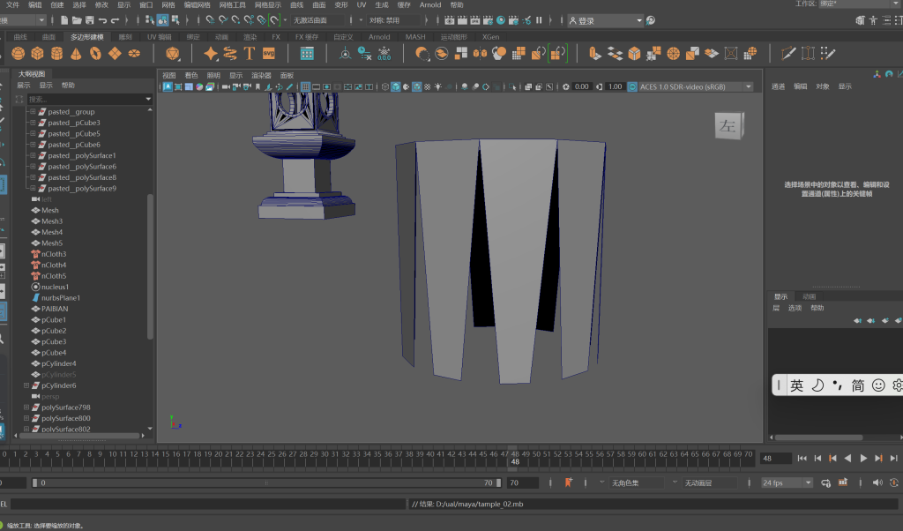Click the polygon cube shelf icon
This screenshot has height=531, width=903.
(37, 54)
